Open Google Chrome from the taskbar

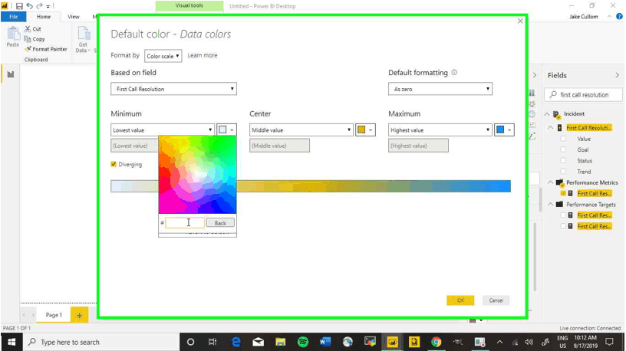436,342
